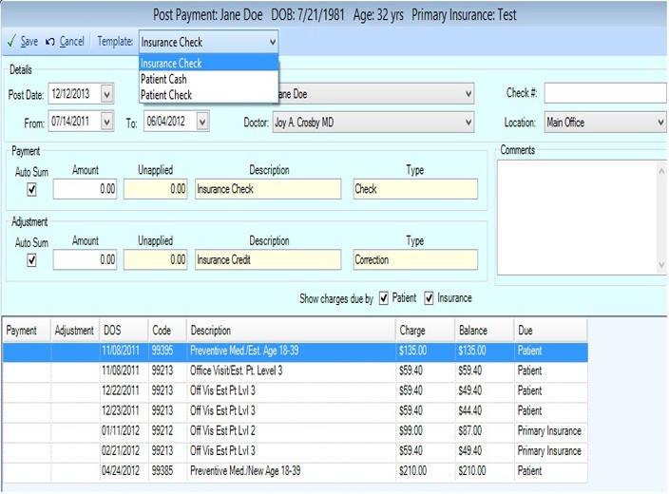Click the Save link in toolbar

pyautogui.click(x=29, y=42)
